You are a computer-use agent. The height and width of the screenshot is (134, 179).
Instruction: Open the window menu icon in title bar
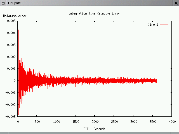(x=3, y=3)
